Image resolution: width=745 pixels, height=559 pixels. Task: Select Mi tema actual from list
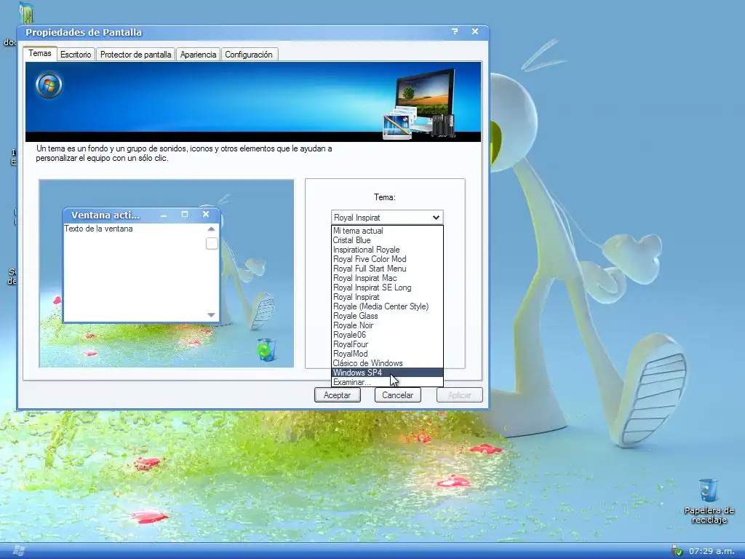(387, 231)
